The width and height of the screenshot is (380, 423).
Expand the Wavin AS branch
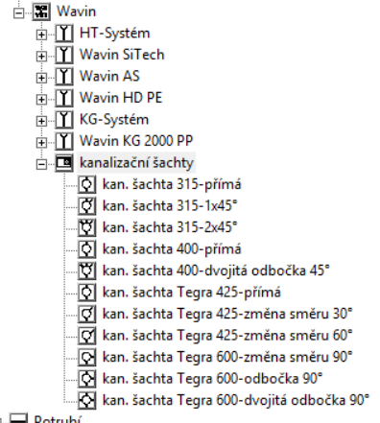tap(41, 78)
